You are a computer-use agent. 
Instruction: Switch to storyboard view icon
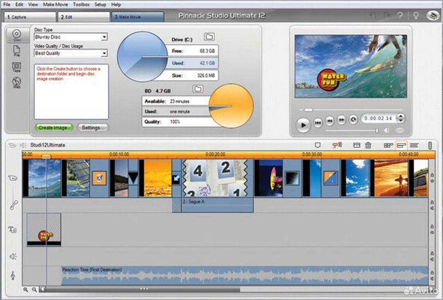(x=388, y=145)
